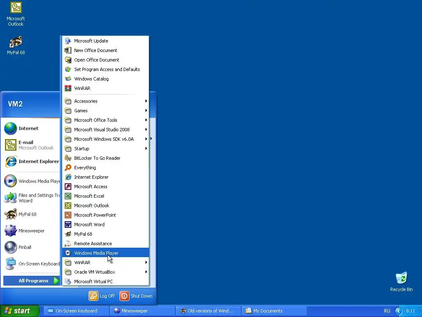Expand the Startup submenu arrow

click(146, 149)
